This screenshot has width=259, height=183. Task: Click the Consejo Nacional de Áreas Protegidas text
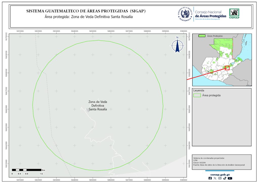(x=210, y=14)
